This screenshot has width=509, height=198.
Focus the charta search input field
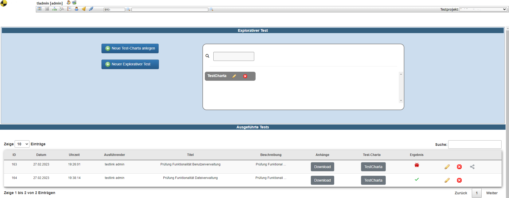coord(234,56)
